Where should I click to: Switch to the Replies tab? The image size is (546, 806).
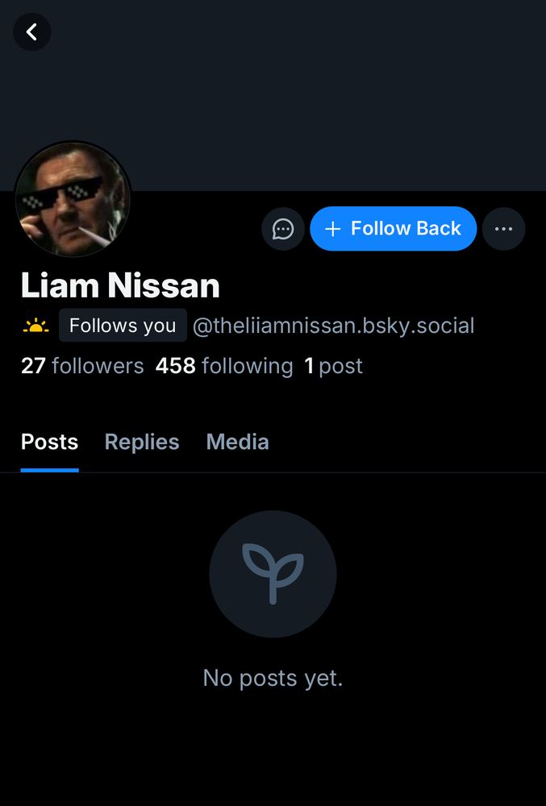coord(142,442)
